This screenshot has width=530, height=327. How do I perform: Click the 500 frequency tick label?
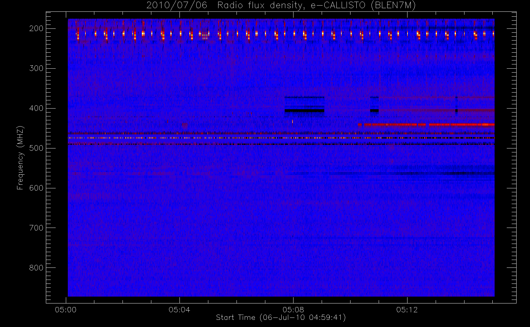pos(36,148)
